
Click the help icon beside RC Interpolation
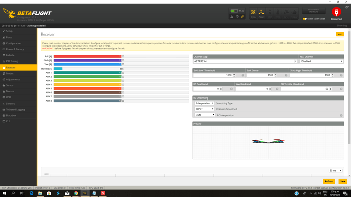tap(341, 115)
